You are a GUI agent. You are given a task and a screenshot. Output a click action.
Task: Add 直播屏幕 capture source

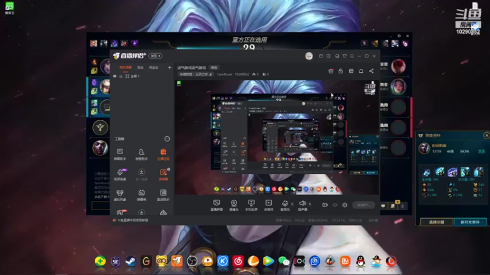(217, 205)
